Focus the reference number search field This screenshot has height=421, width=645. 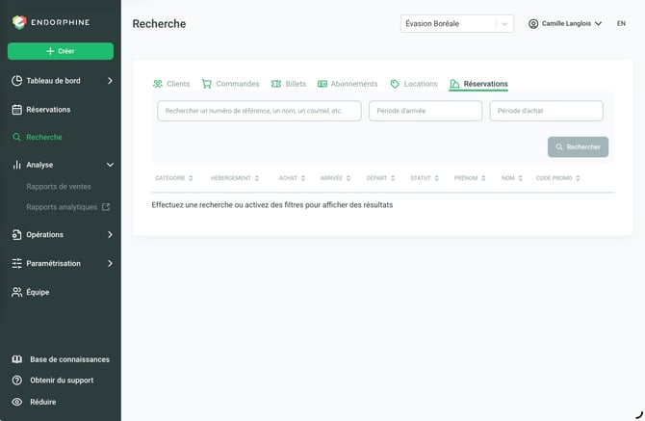click(259, 111)
